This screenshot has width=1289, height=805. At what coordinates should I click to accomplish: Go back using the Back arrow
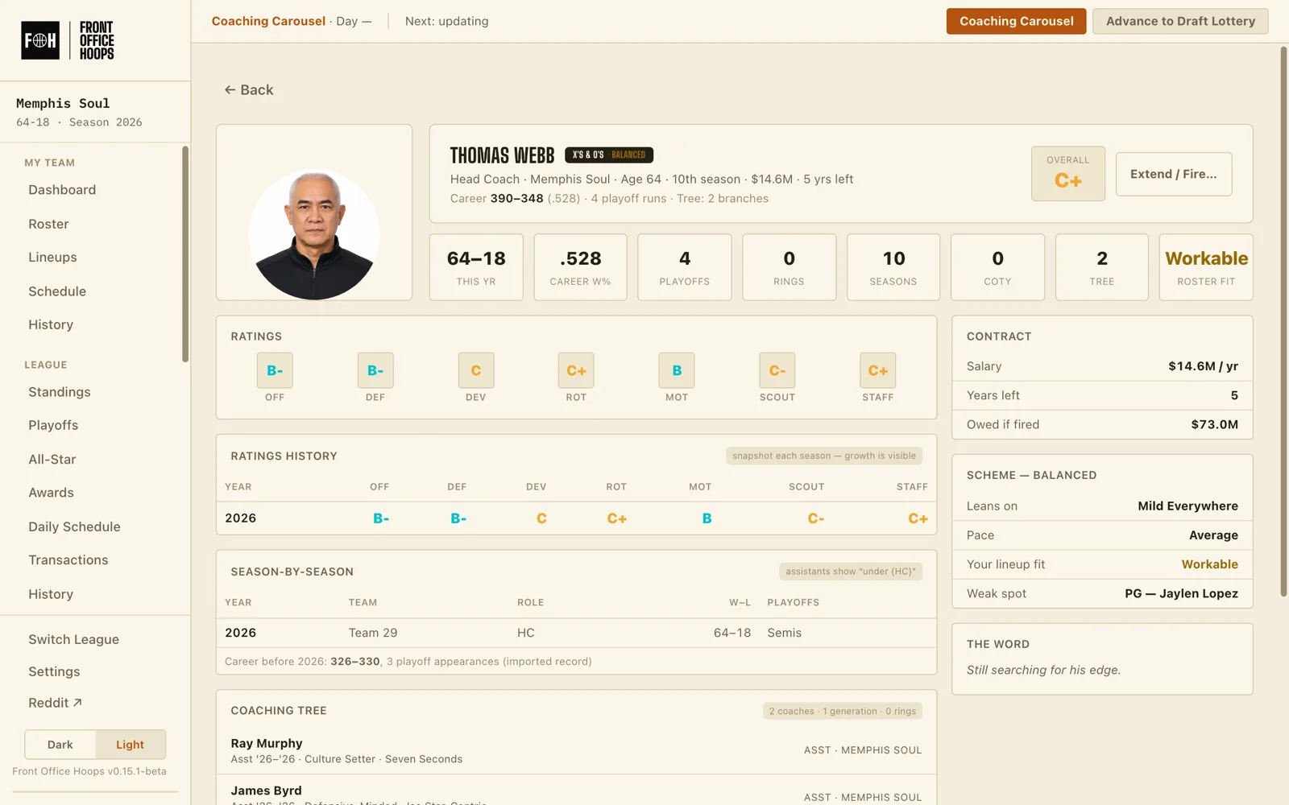(x=249, y=90)
